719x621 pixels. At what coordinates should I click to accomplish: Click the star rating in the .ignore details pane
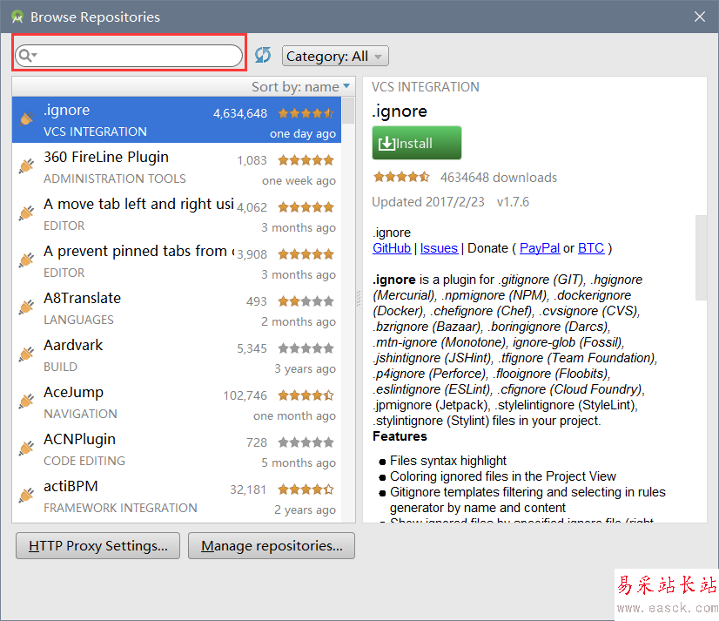[x=401, y=177]
